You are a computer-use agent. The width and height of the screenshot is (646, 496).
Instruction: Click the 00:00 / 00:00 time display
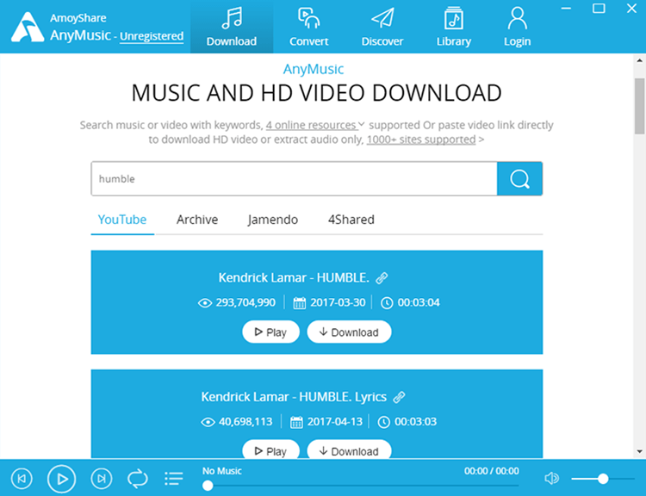(x=492, y=471)
